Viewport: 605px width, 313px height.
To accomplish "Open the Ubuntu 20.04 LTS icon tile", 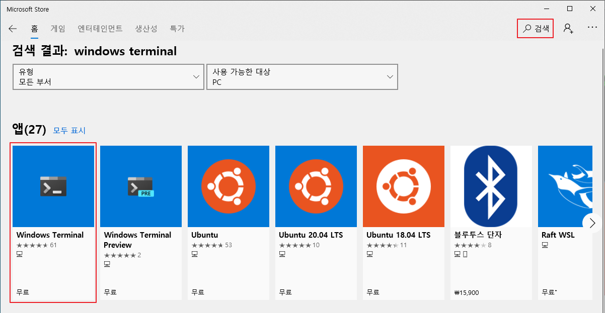I will click(x=316, y=186).
